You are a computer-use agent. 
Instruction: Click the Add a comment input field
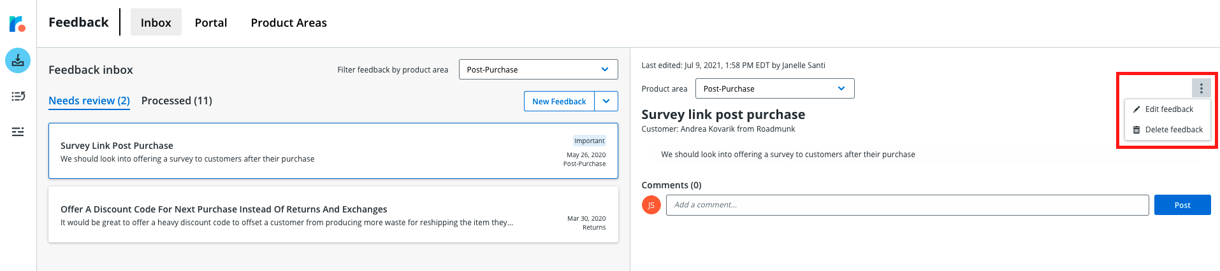click(907, 205)
